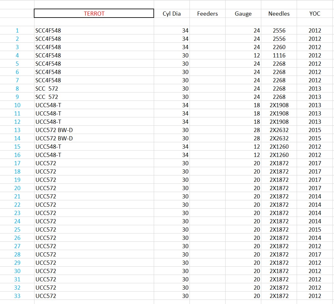334x304 pixels.
Task: Click YOC 2014 in row 21
Action: point(315,196)
